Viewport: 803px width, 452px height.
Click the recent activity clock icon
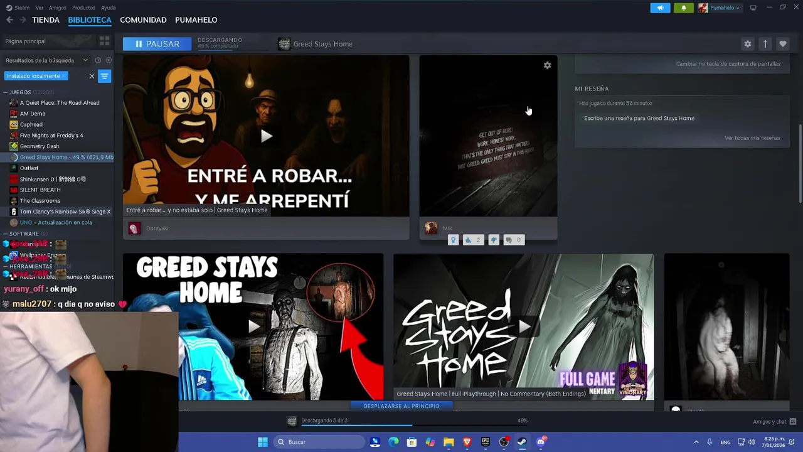click(x=98, y=60)
